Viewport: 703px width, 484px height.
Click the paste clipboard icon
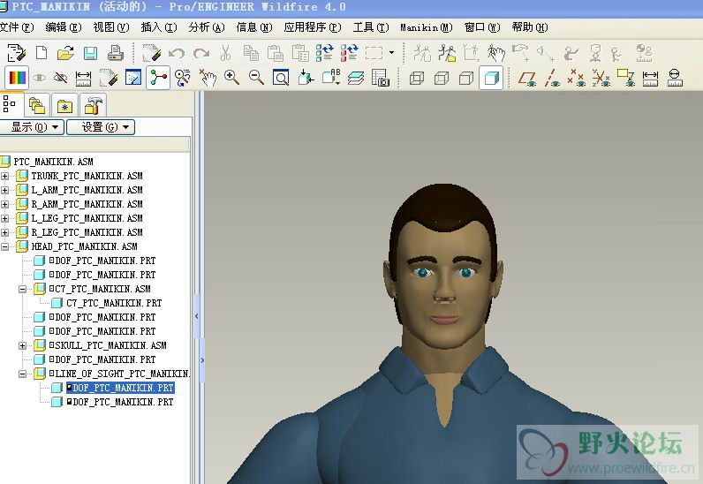[275, 53]
